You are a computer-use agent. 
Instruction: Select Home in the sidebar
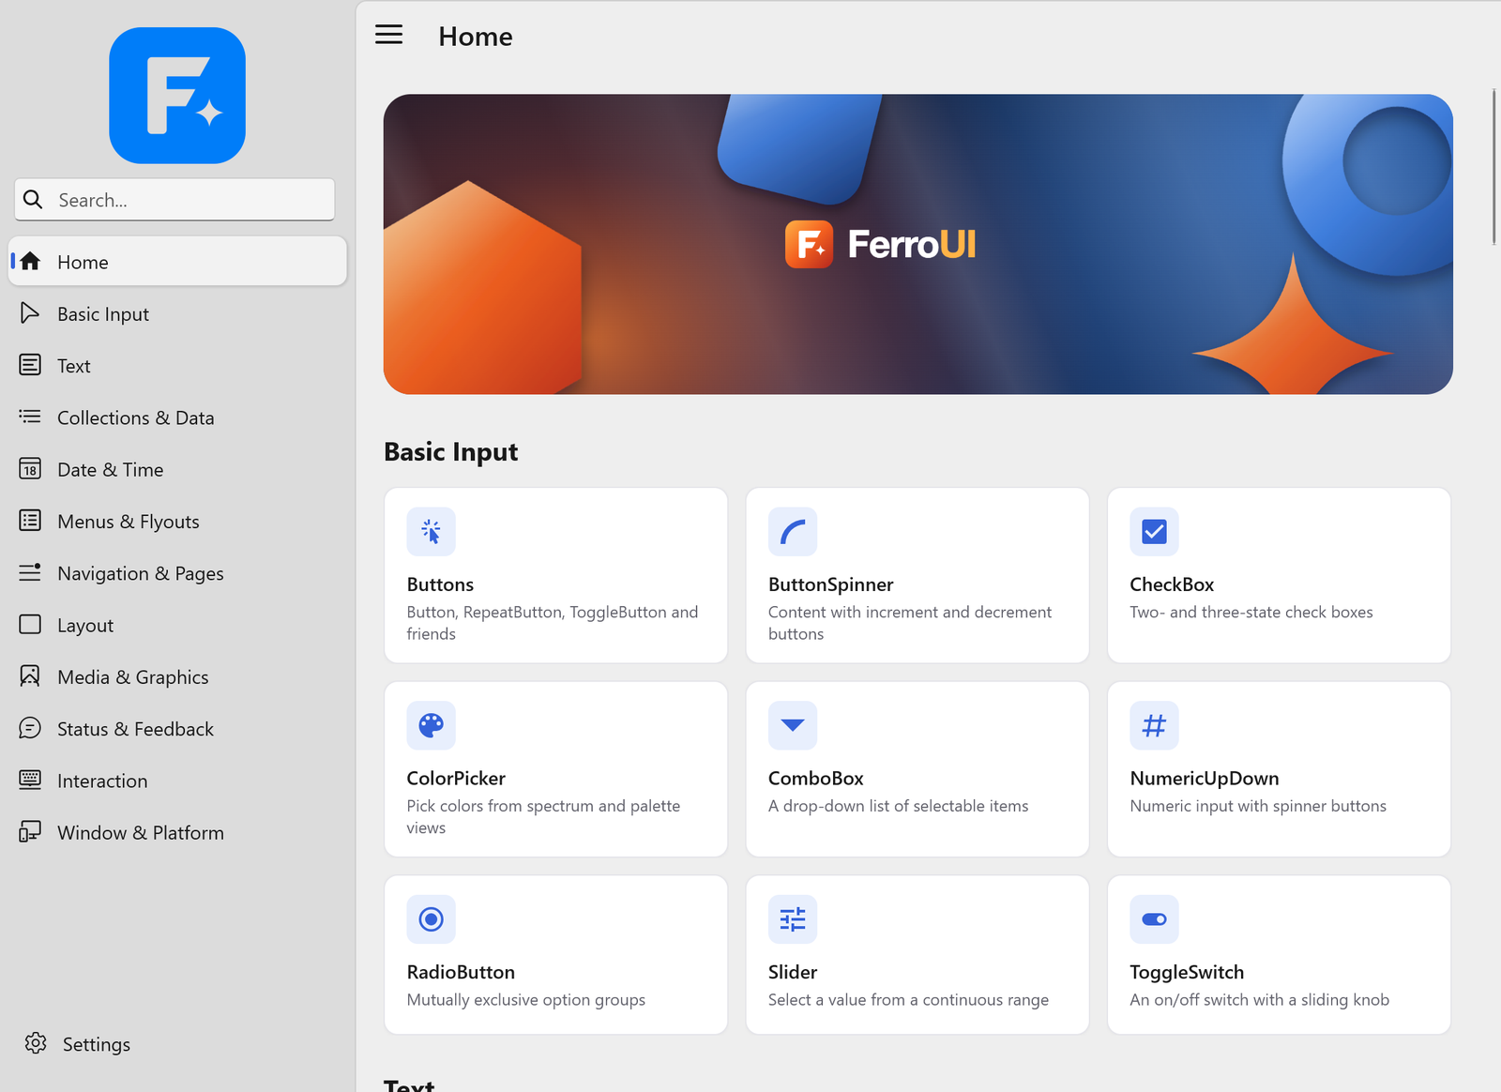tap(177, 262)
